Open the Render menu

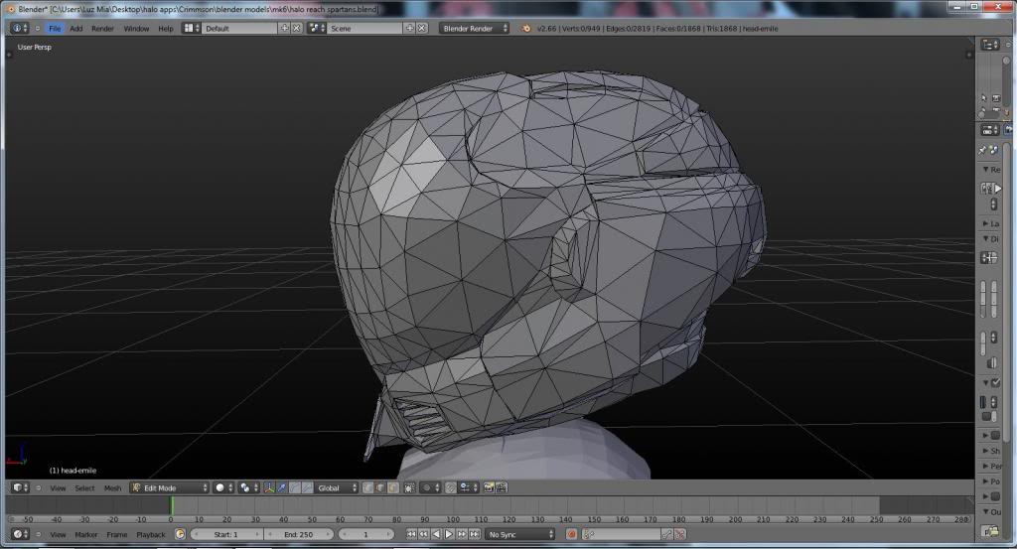102,29
